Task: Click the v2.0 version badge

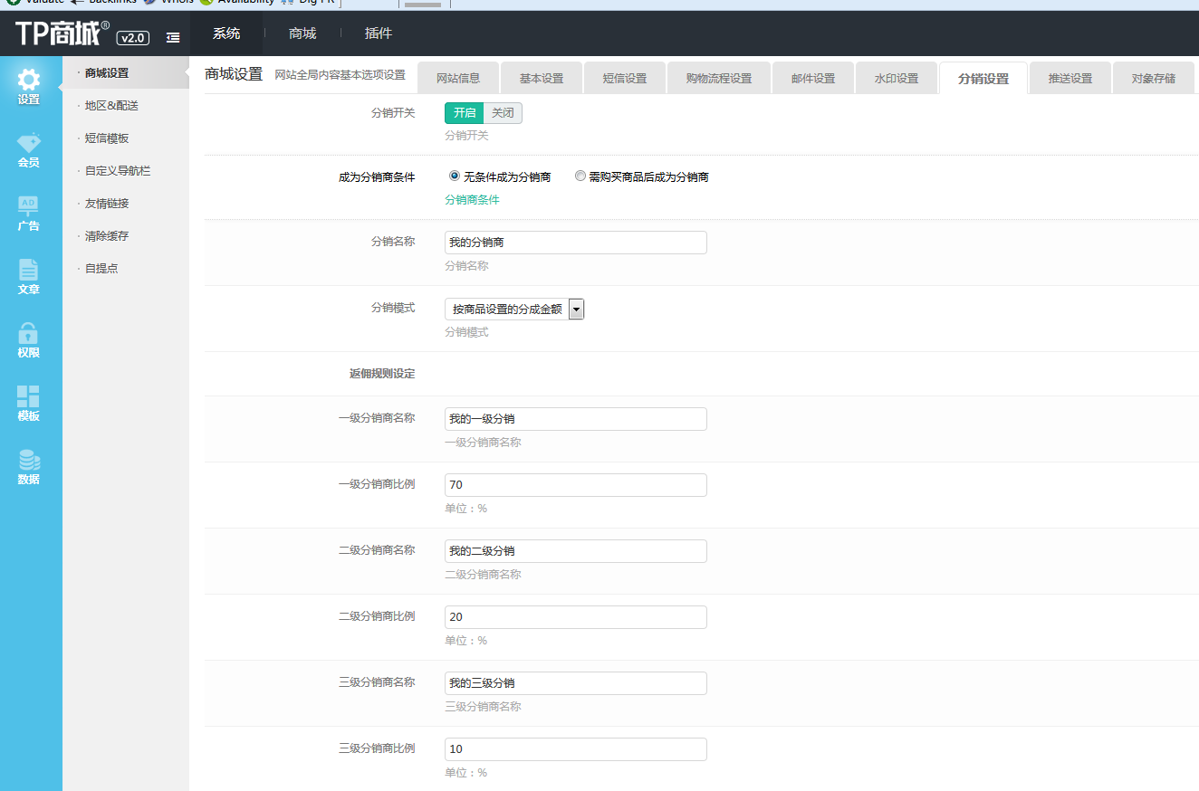Action: click(132, 37)
